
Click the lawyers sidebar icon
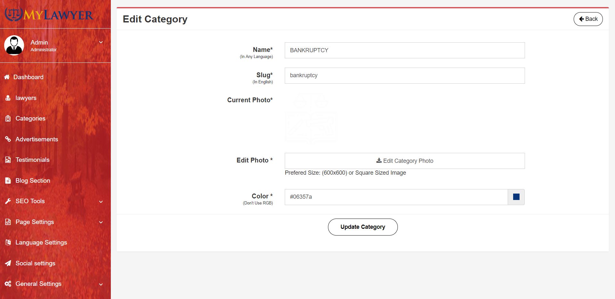point(8,98)
